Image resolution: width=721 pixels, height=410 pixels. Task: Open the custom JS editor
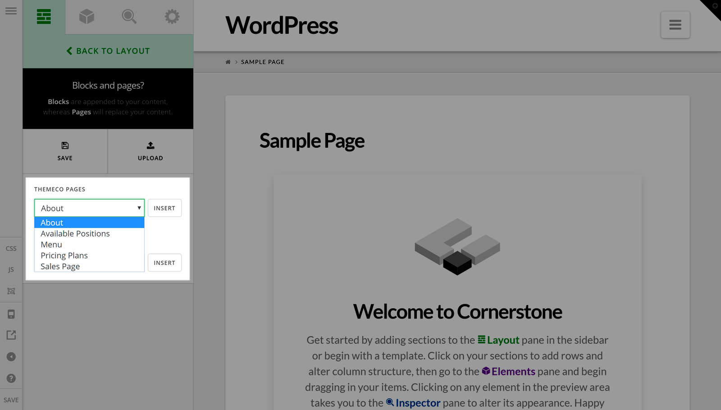point(11,270)
